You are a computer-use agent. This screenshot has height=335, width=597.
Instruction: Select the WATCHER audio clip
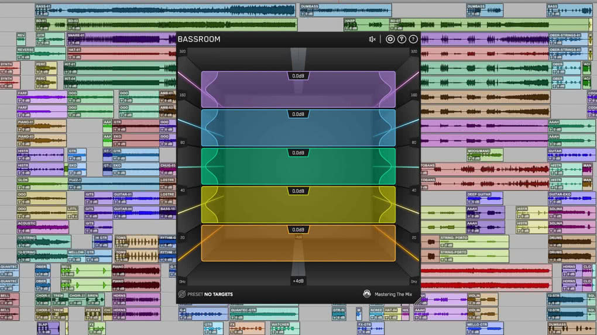(285, 328)
